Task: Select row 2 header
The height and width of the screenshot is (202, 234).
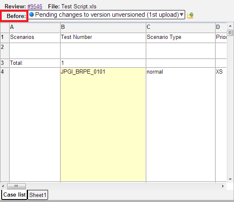Action: point(5,51)
